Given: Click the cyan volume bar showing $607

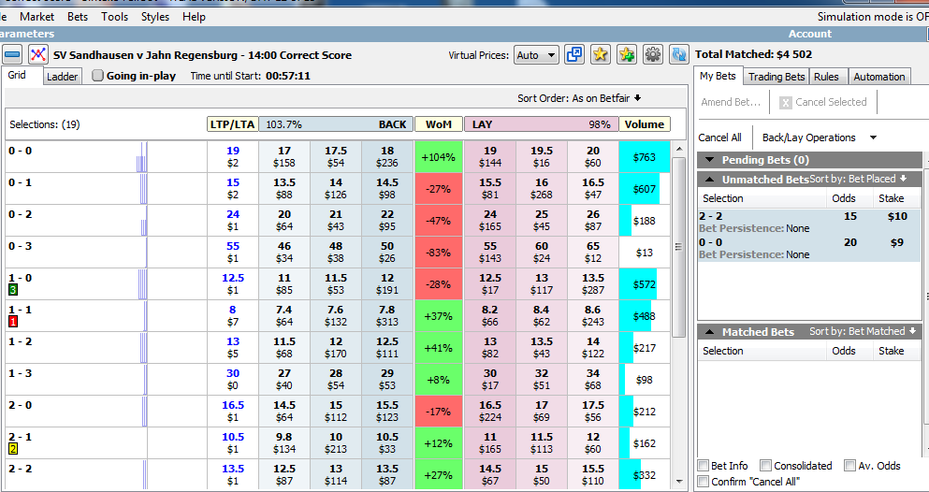Looking at the screenshot, I should coord(639,189).
